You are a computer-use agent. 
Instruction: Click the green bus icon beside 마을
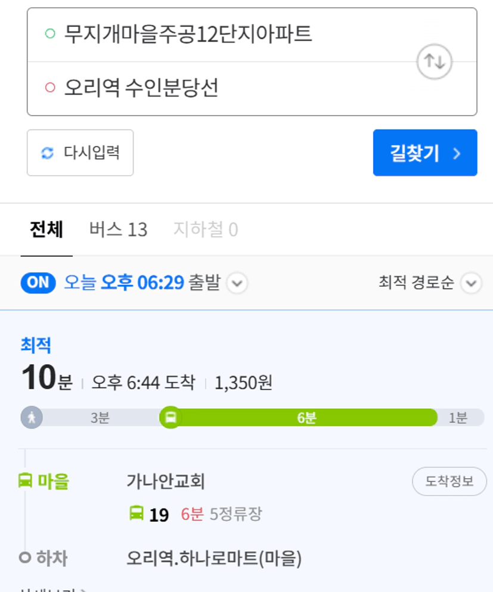(x=25, y=481)
